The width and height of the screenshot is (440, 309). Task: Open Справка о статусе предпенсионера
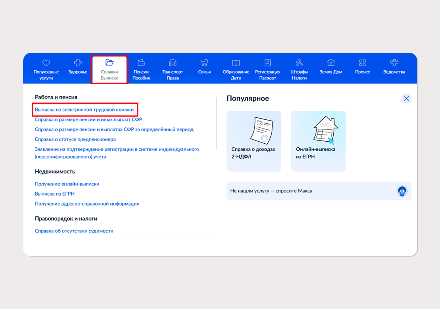pyautogui.click(x=75, y=139)
